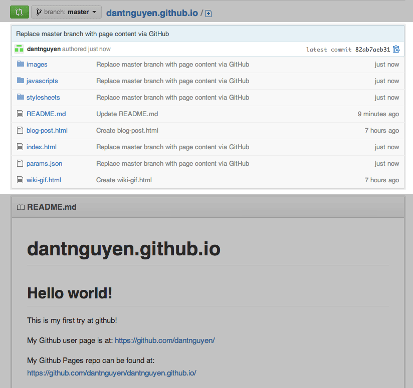Screen dimensions: 413x388
Task: Click the README icon in the README header
Action: [x=20, y=207]
